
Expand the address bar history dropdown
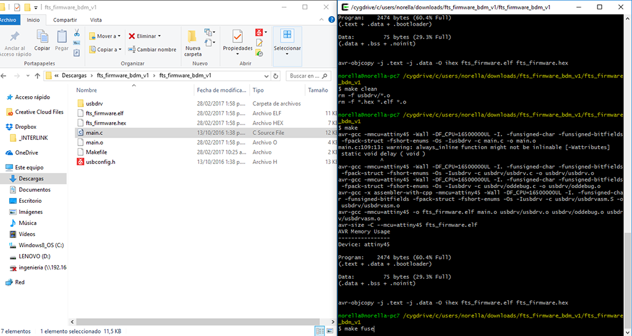[266, 76]
